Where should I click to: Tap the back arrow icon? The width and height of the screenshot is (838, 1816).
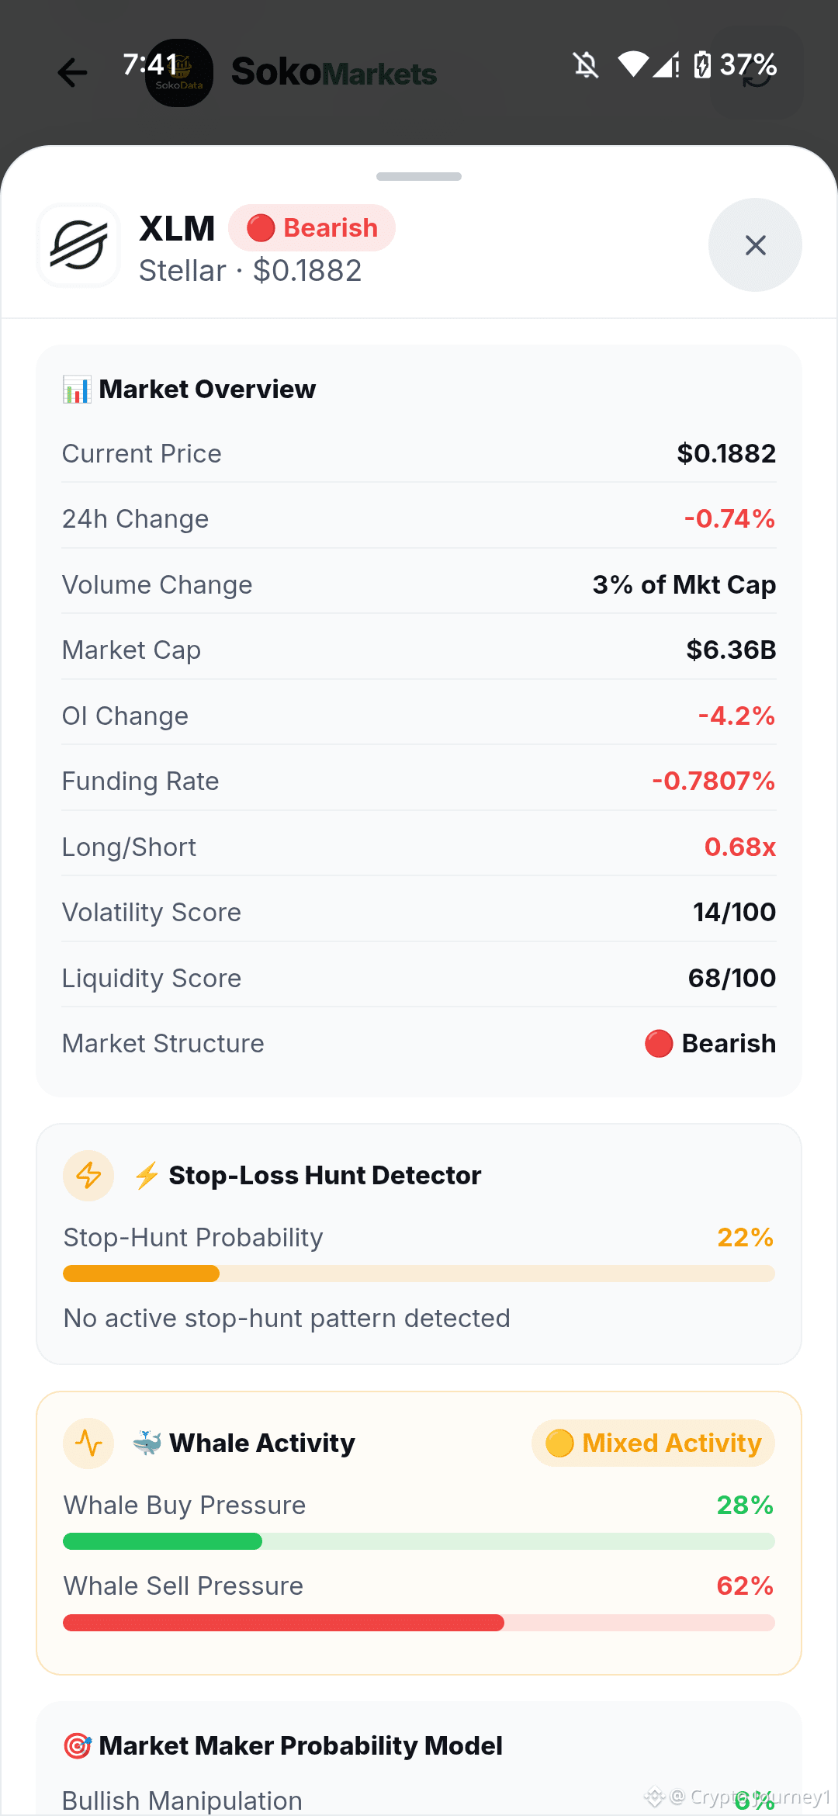72,73
